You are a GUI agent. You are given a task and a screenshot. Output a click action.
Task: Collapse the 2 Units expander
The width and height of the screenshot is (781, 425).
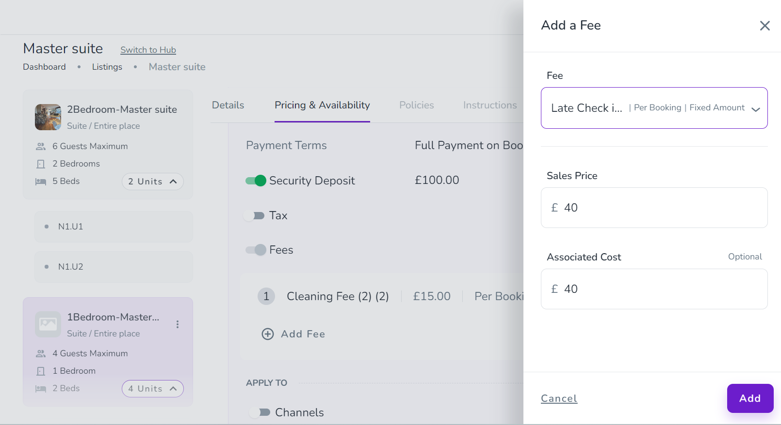coord(152,182)
